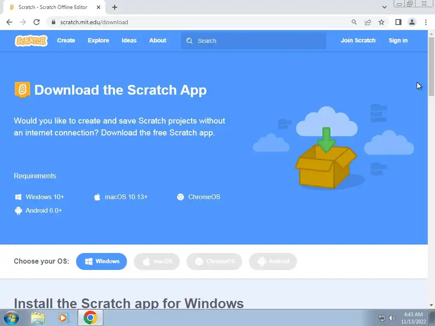Click the Windows logo next to Windows 10+

(x=18, y=197)
